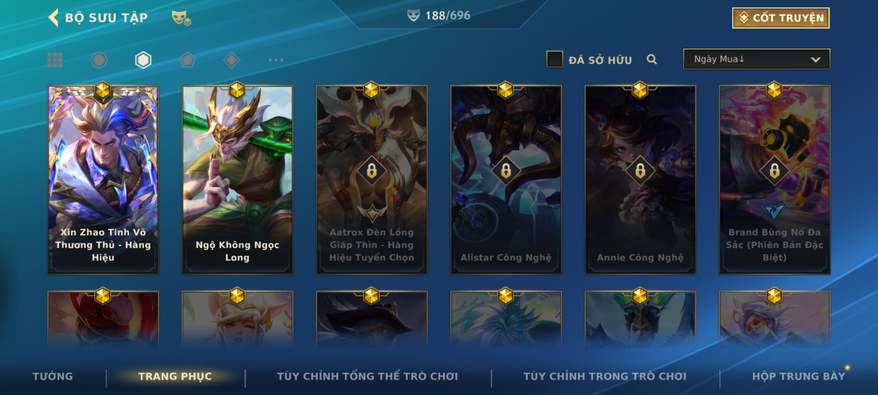Switch to Tùy Chỉnh Trong Trò Chơi tab
The height and width of the screenshot is (395, 878).
coord(605,376)
